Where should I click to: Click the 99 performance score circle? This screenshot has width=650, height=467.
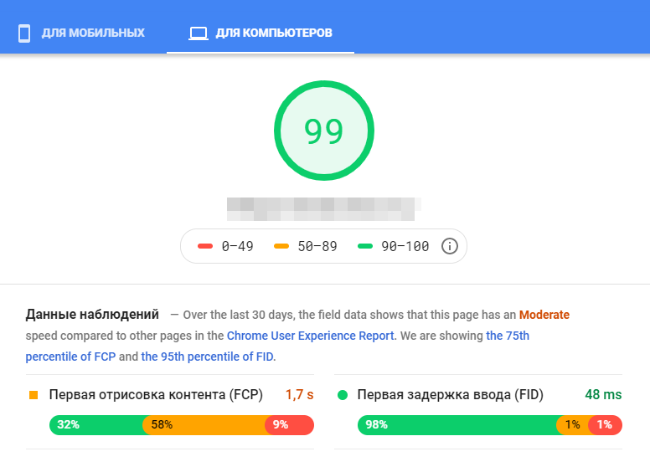tap(323, 131)
